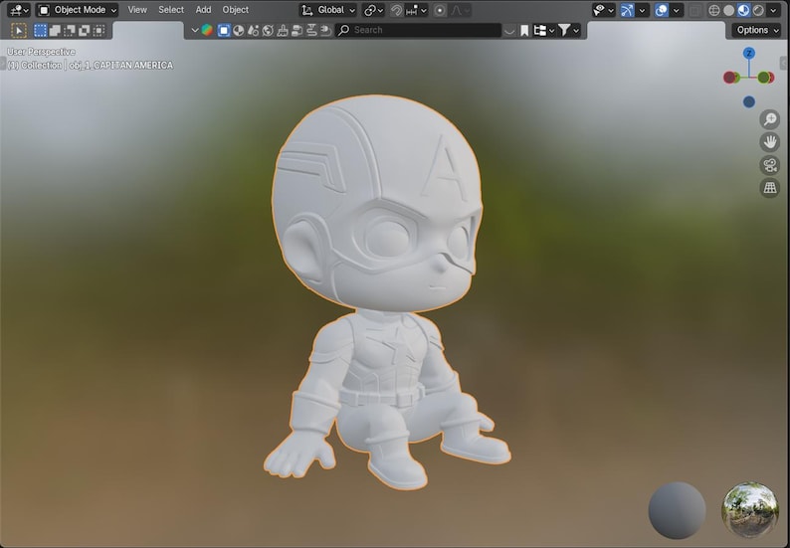
Task: Switch to solid shading
Action: [x=728, y=10]
